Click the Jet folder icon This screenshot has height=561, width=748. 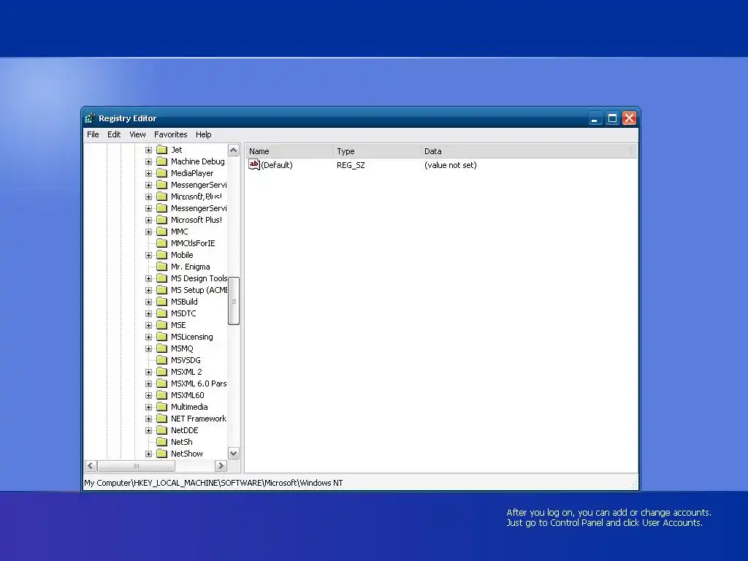(162, 150)
